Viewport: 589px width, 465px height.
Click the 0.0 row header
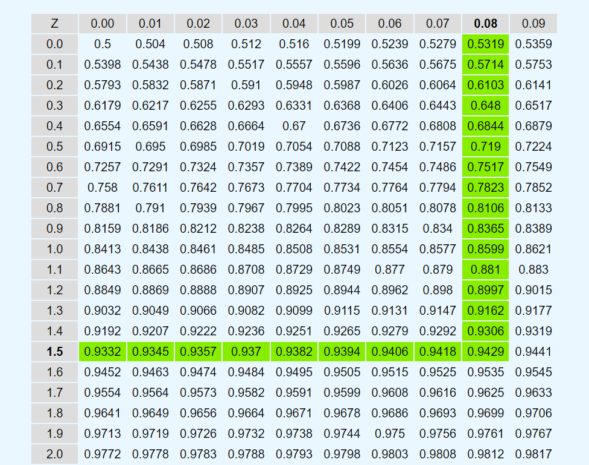tap(54, 44)
